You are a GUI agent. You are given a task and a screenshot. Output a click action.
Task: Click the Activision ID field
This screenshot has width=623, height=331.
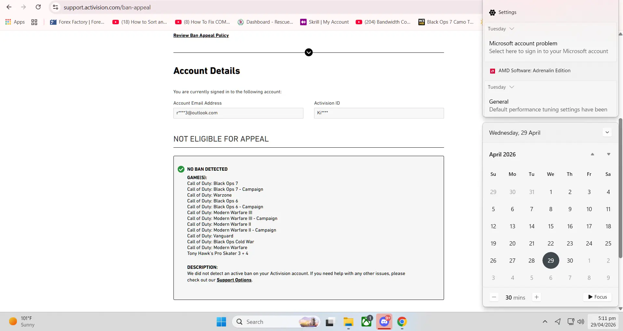click(379, 113)
